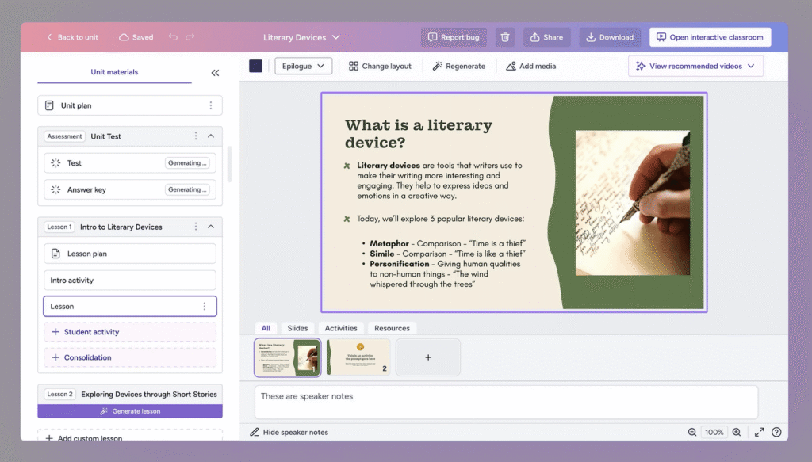Image resolution: width=812 pixels, height=462 pixels.
Task: Click the Saved cloud icon
Action: [x=124, y=37]
